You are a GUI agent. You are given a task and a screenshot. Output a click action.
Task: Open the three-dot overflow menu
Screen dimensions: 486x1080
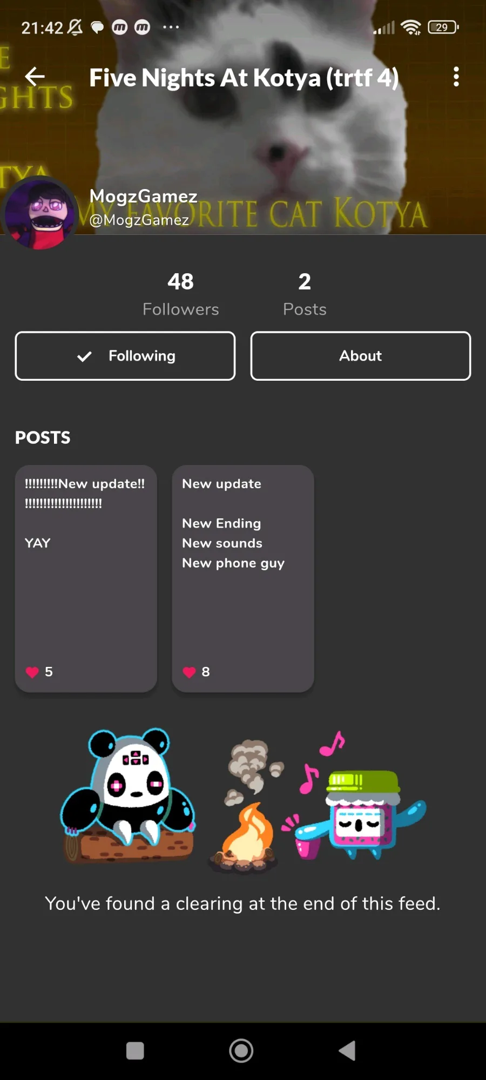coord(456,77)
